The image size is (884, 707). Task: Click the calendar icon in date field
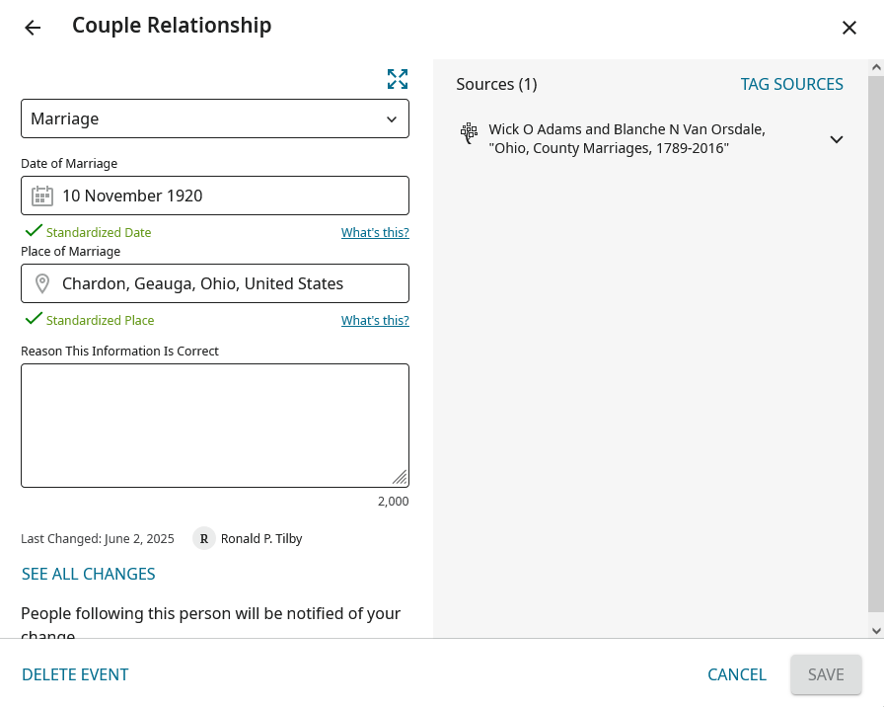coord(41,196)
